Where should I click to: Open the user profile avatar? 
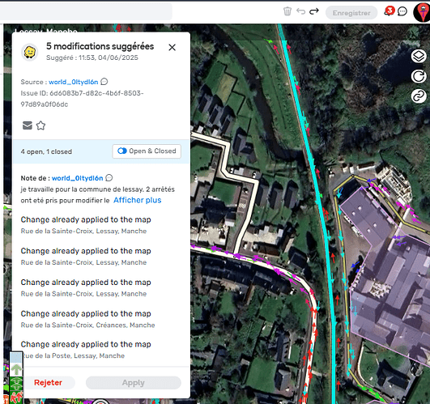tap(423, 12)
